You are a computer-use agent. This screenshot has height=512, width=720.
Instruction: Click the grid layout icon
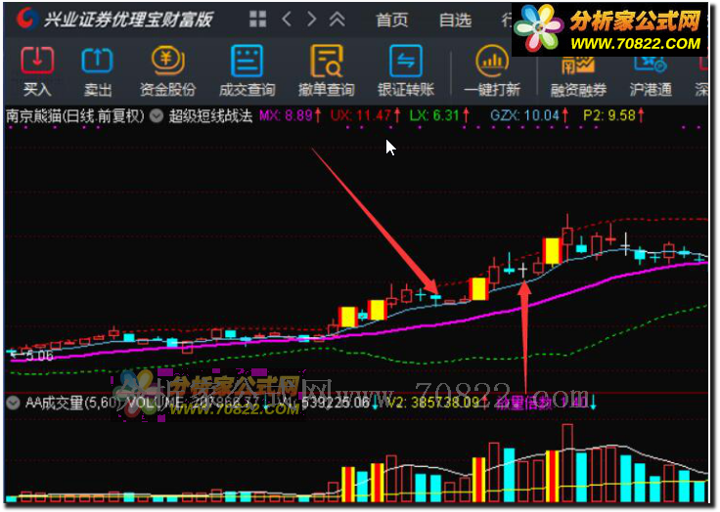(257, 20)
